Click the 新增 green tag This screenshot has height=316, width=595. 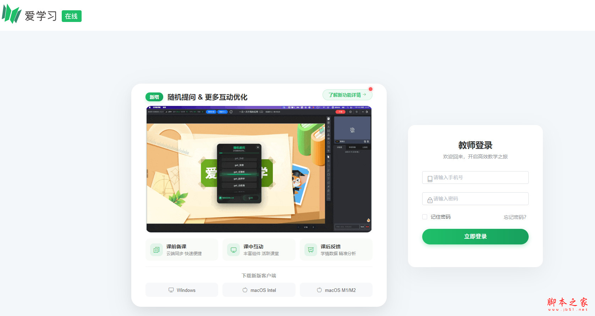(154, 97)
